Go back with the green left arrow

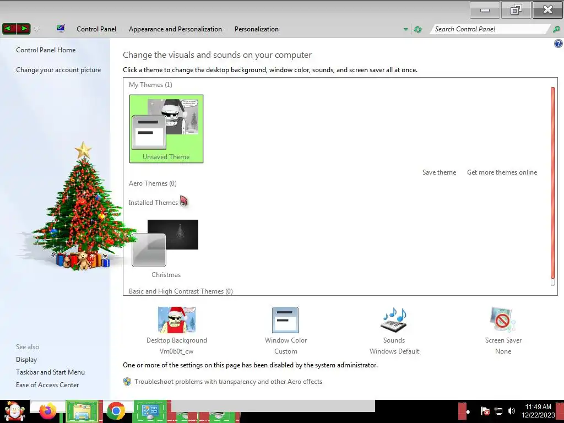coord(9,29)
